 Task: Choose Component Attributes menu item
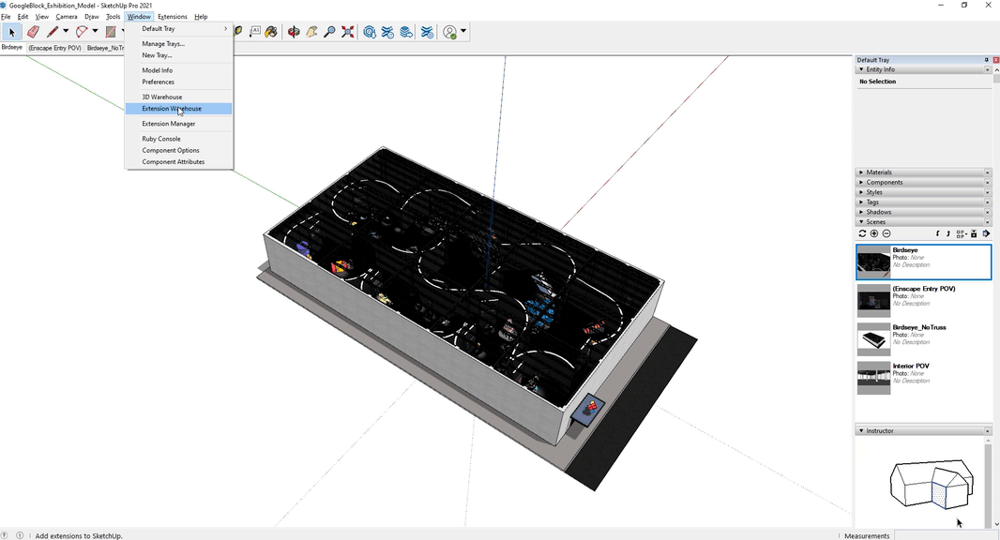pos(178,162)
